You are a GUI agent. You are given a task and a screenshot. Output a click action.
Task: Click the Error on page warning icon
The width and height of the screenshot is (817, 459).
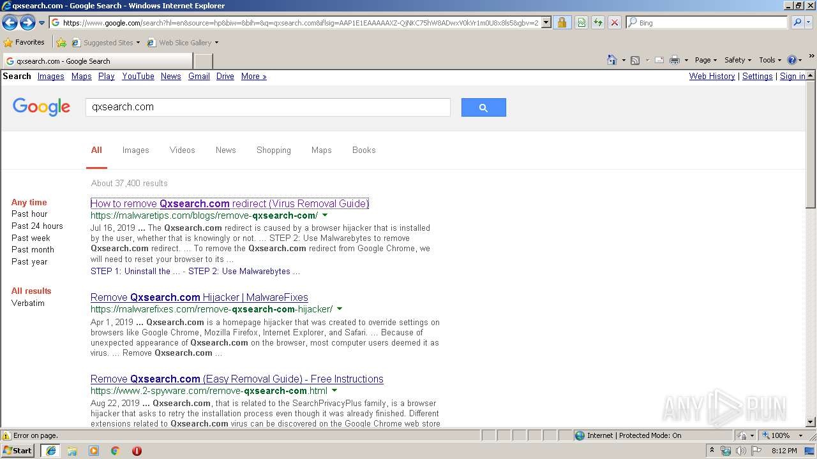tap(6, 435)
